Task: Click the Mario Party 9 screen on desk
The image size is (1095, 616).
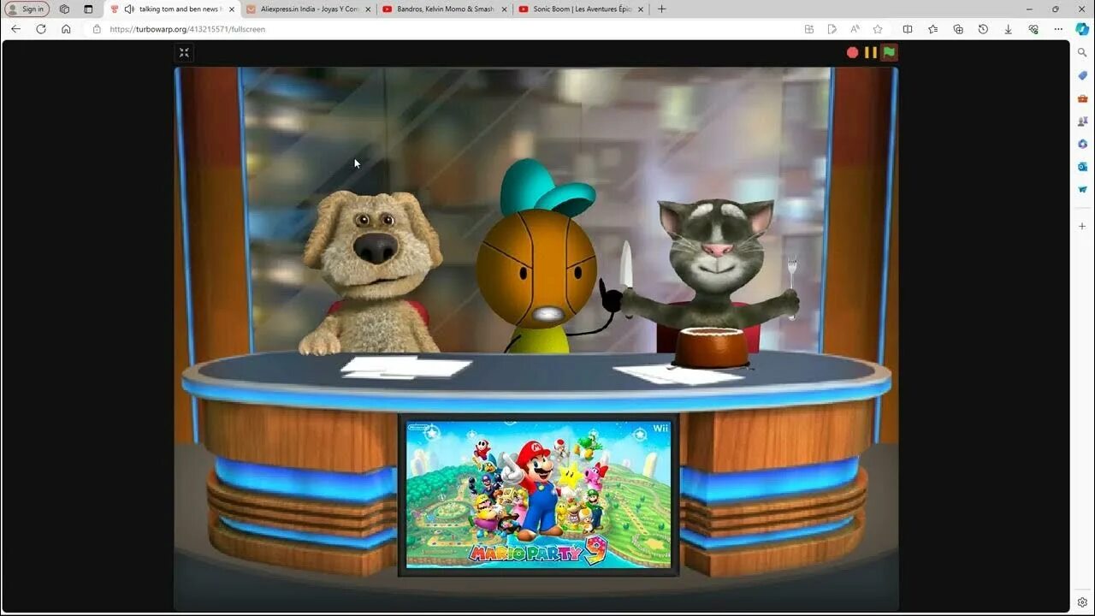Action: coord(538,495)
